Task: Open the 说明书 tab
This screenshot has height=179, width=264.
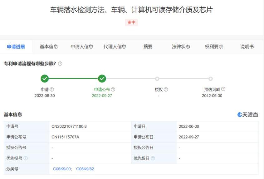Action: click(x=247, y=47)
